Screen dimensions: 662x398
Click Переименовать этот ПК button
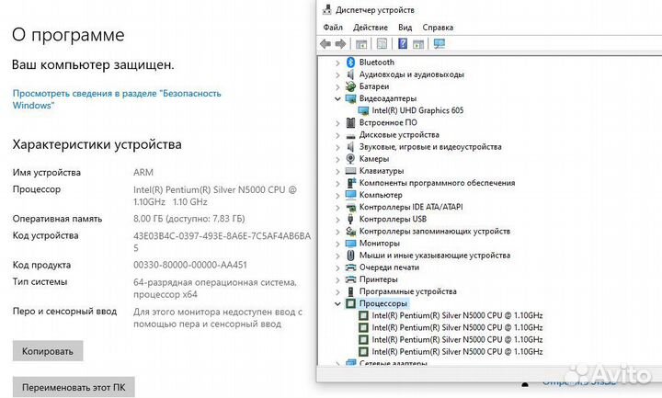point(74,387)
